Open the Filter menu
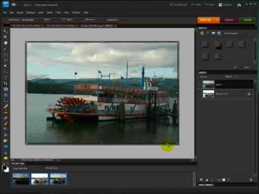This screenshot has width=259, height=194. click(58, 12)
